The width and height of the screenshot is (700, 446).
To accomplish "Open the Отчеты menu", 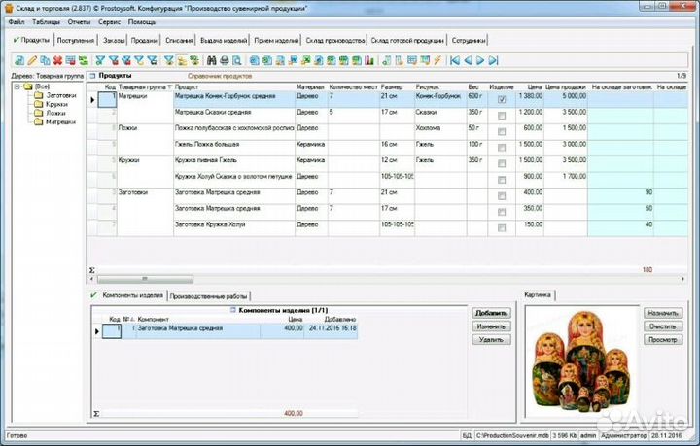I will (80, 20).
